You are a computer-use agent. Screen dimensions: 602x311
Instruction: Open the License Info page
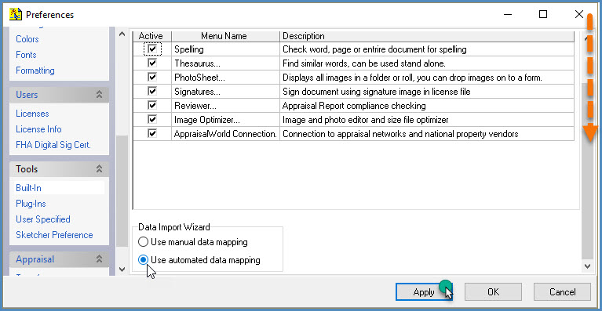pyautogui.click(x=38, y=129)
